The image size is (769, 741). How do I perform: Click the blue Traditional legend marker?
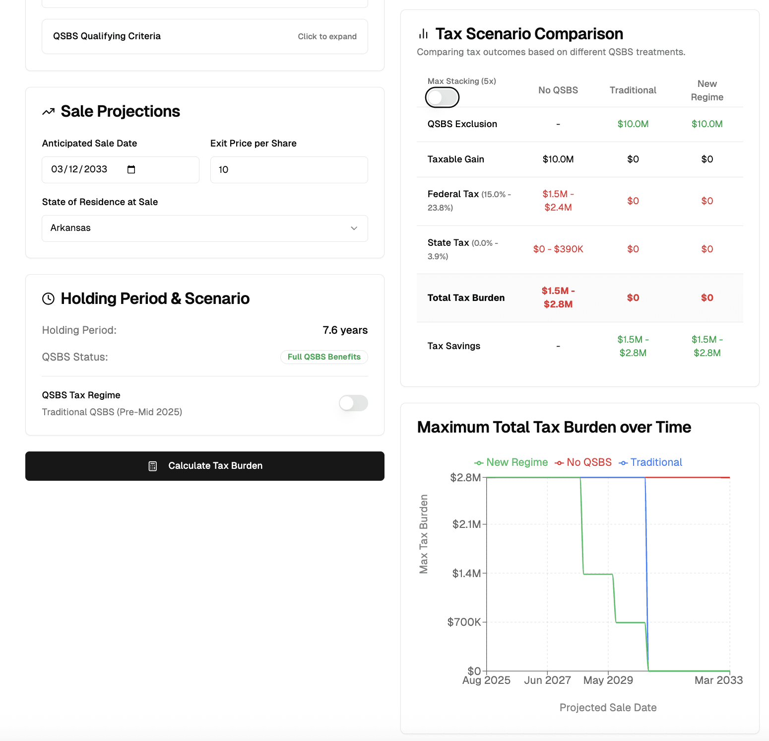(623, 463)
